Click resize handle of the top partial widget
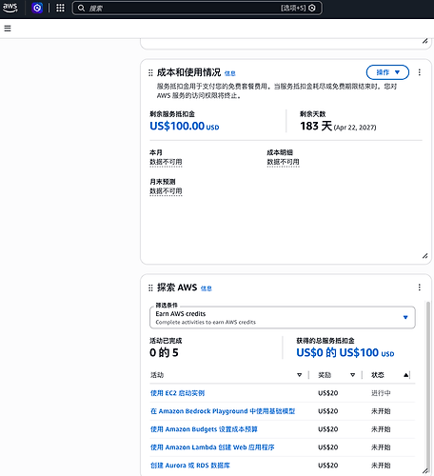The height and width of the screenshot is (476, 434). (x=425, y=41)
